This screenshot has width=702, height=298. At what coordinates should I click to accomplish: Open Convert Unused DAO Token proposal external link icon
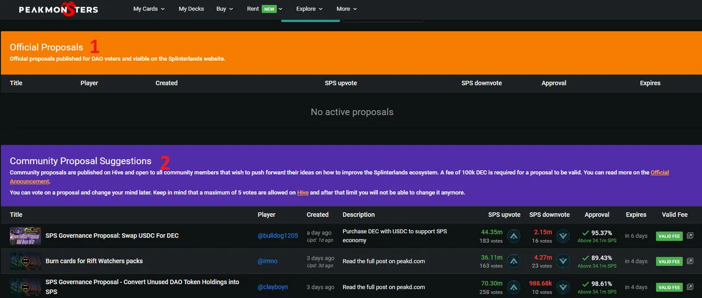[690, 287]
